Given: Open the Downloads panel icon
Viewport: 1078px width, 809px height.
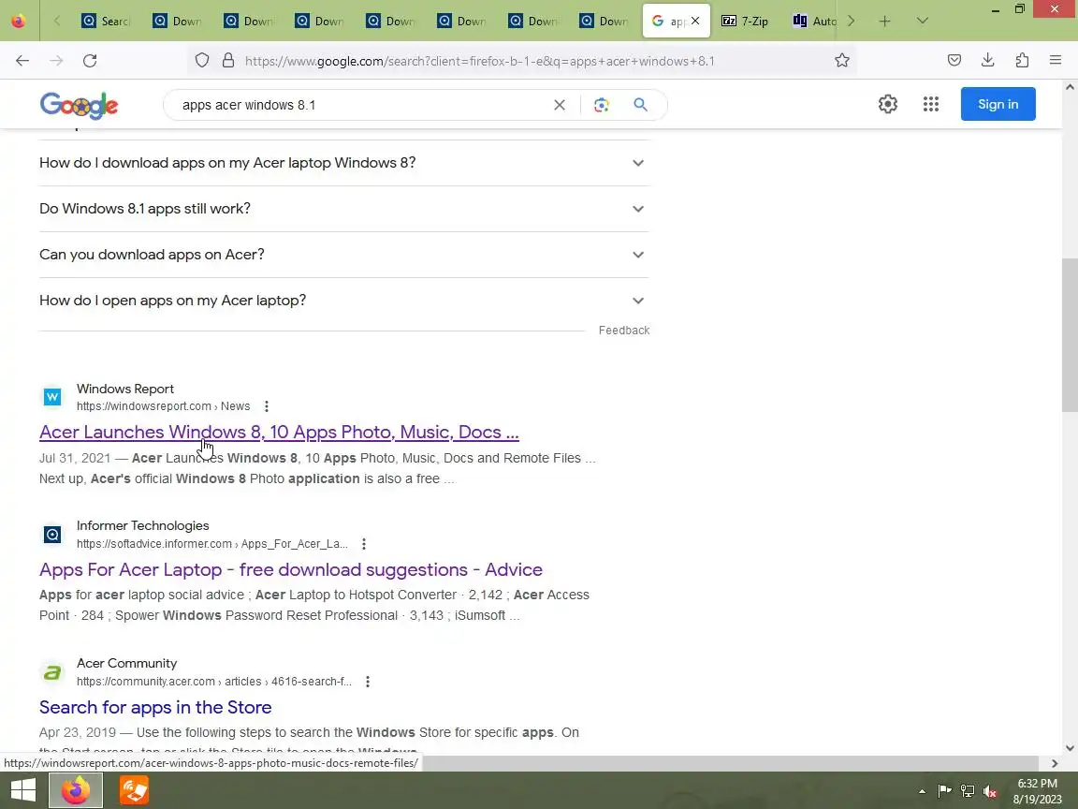Looking at the screenshot, I should click(x=988, y=61).
